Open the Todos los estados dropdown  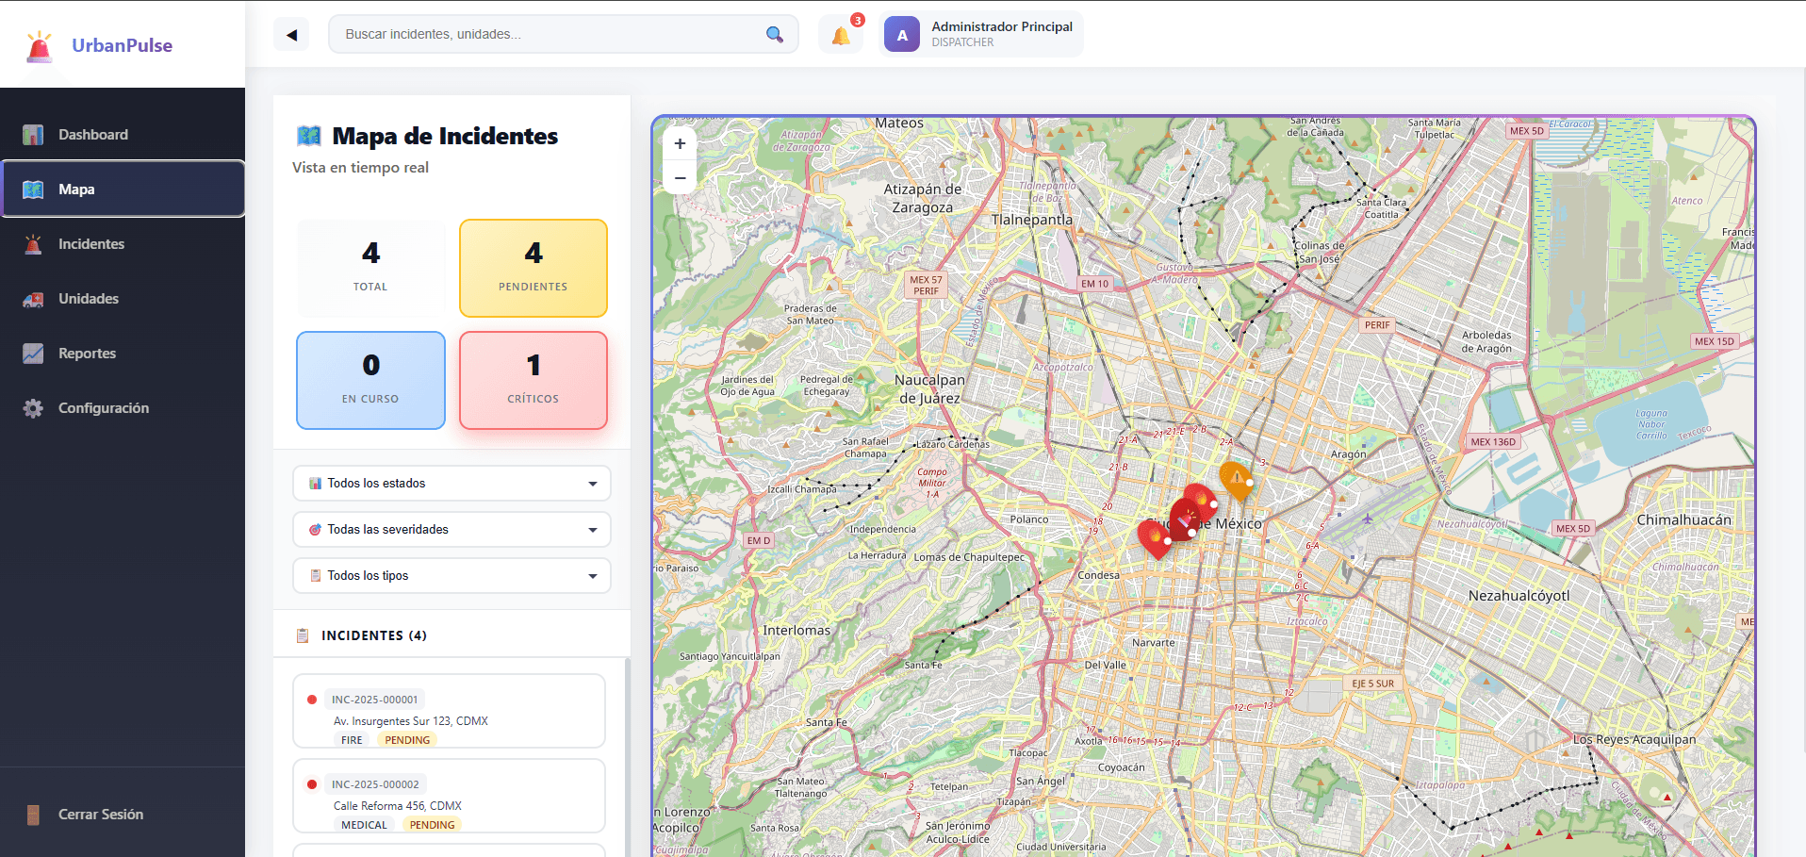(451, 484)
